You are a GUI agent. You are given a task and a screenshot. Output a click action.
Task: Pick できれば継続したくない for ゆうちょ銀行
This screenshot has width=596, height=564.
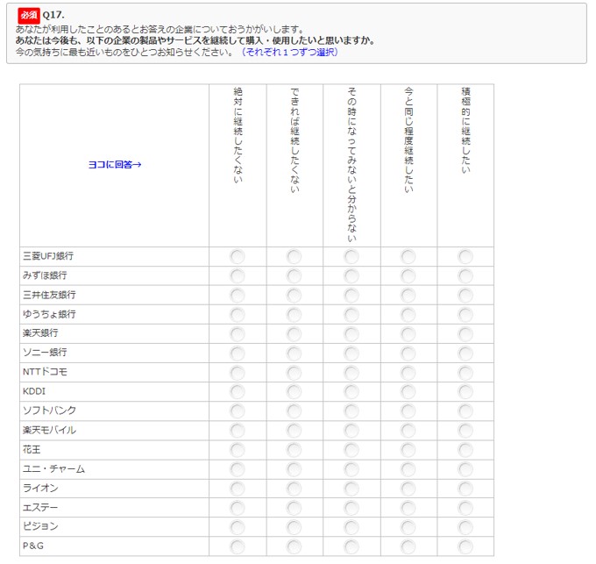click(x=294, y=314)
